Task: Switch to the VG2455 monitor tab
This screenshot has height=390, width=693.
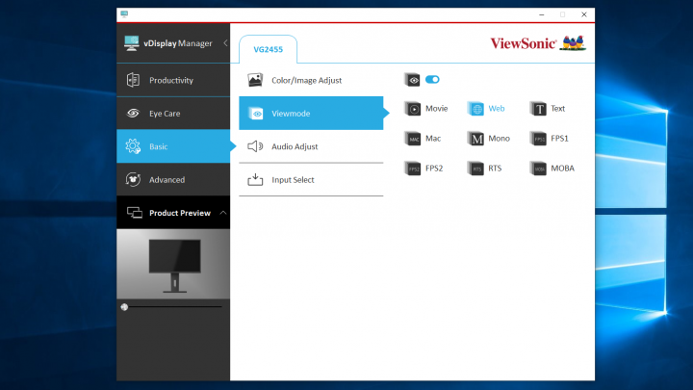Action: [268, 49]
